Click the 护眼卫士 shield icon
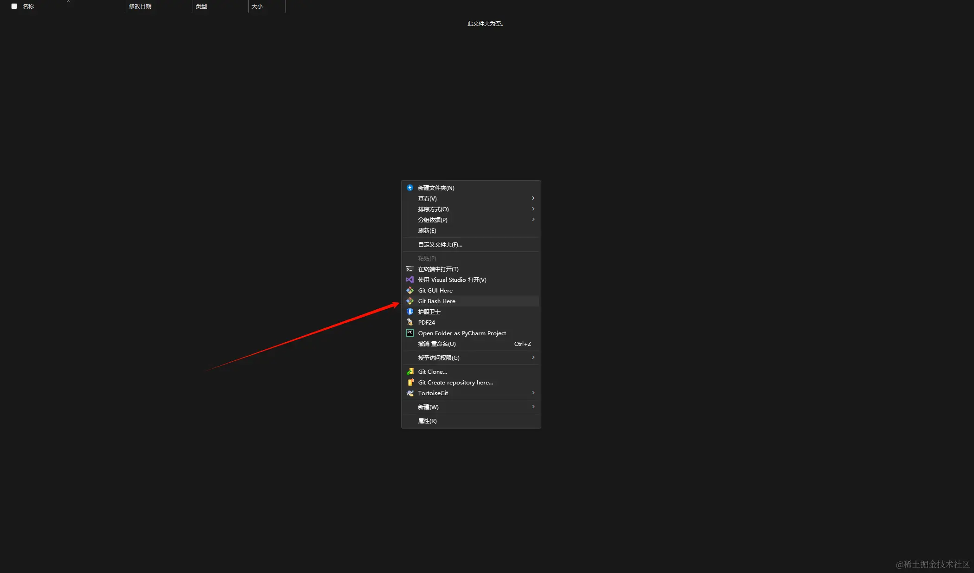This screenshot has height=573, width=974. tap(410, 312)
